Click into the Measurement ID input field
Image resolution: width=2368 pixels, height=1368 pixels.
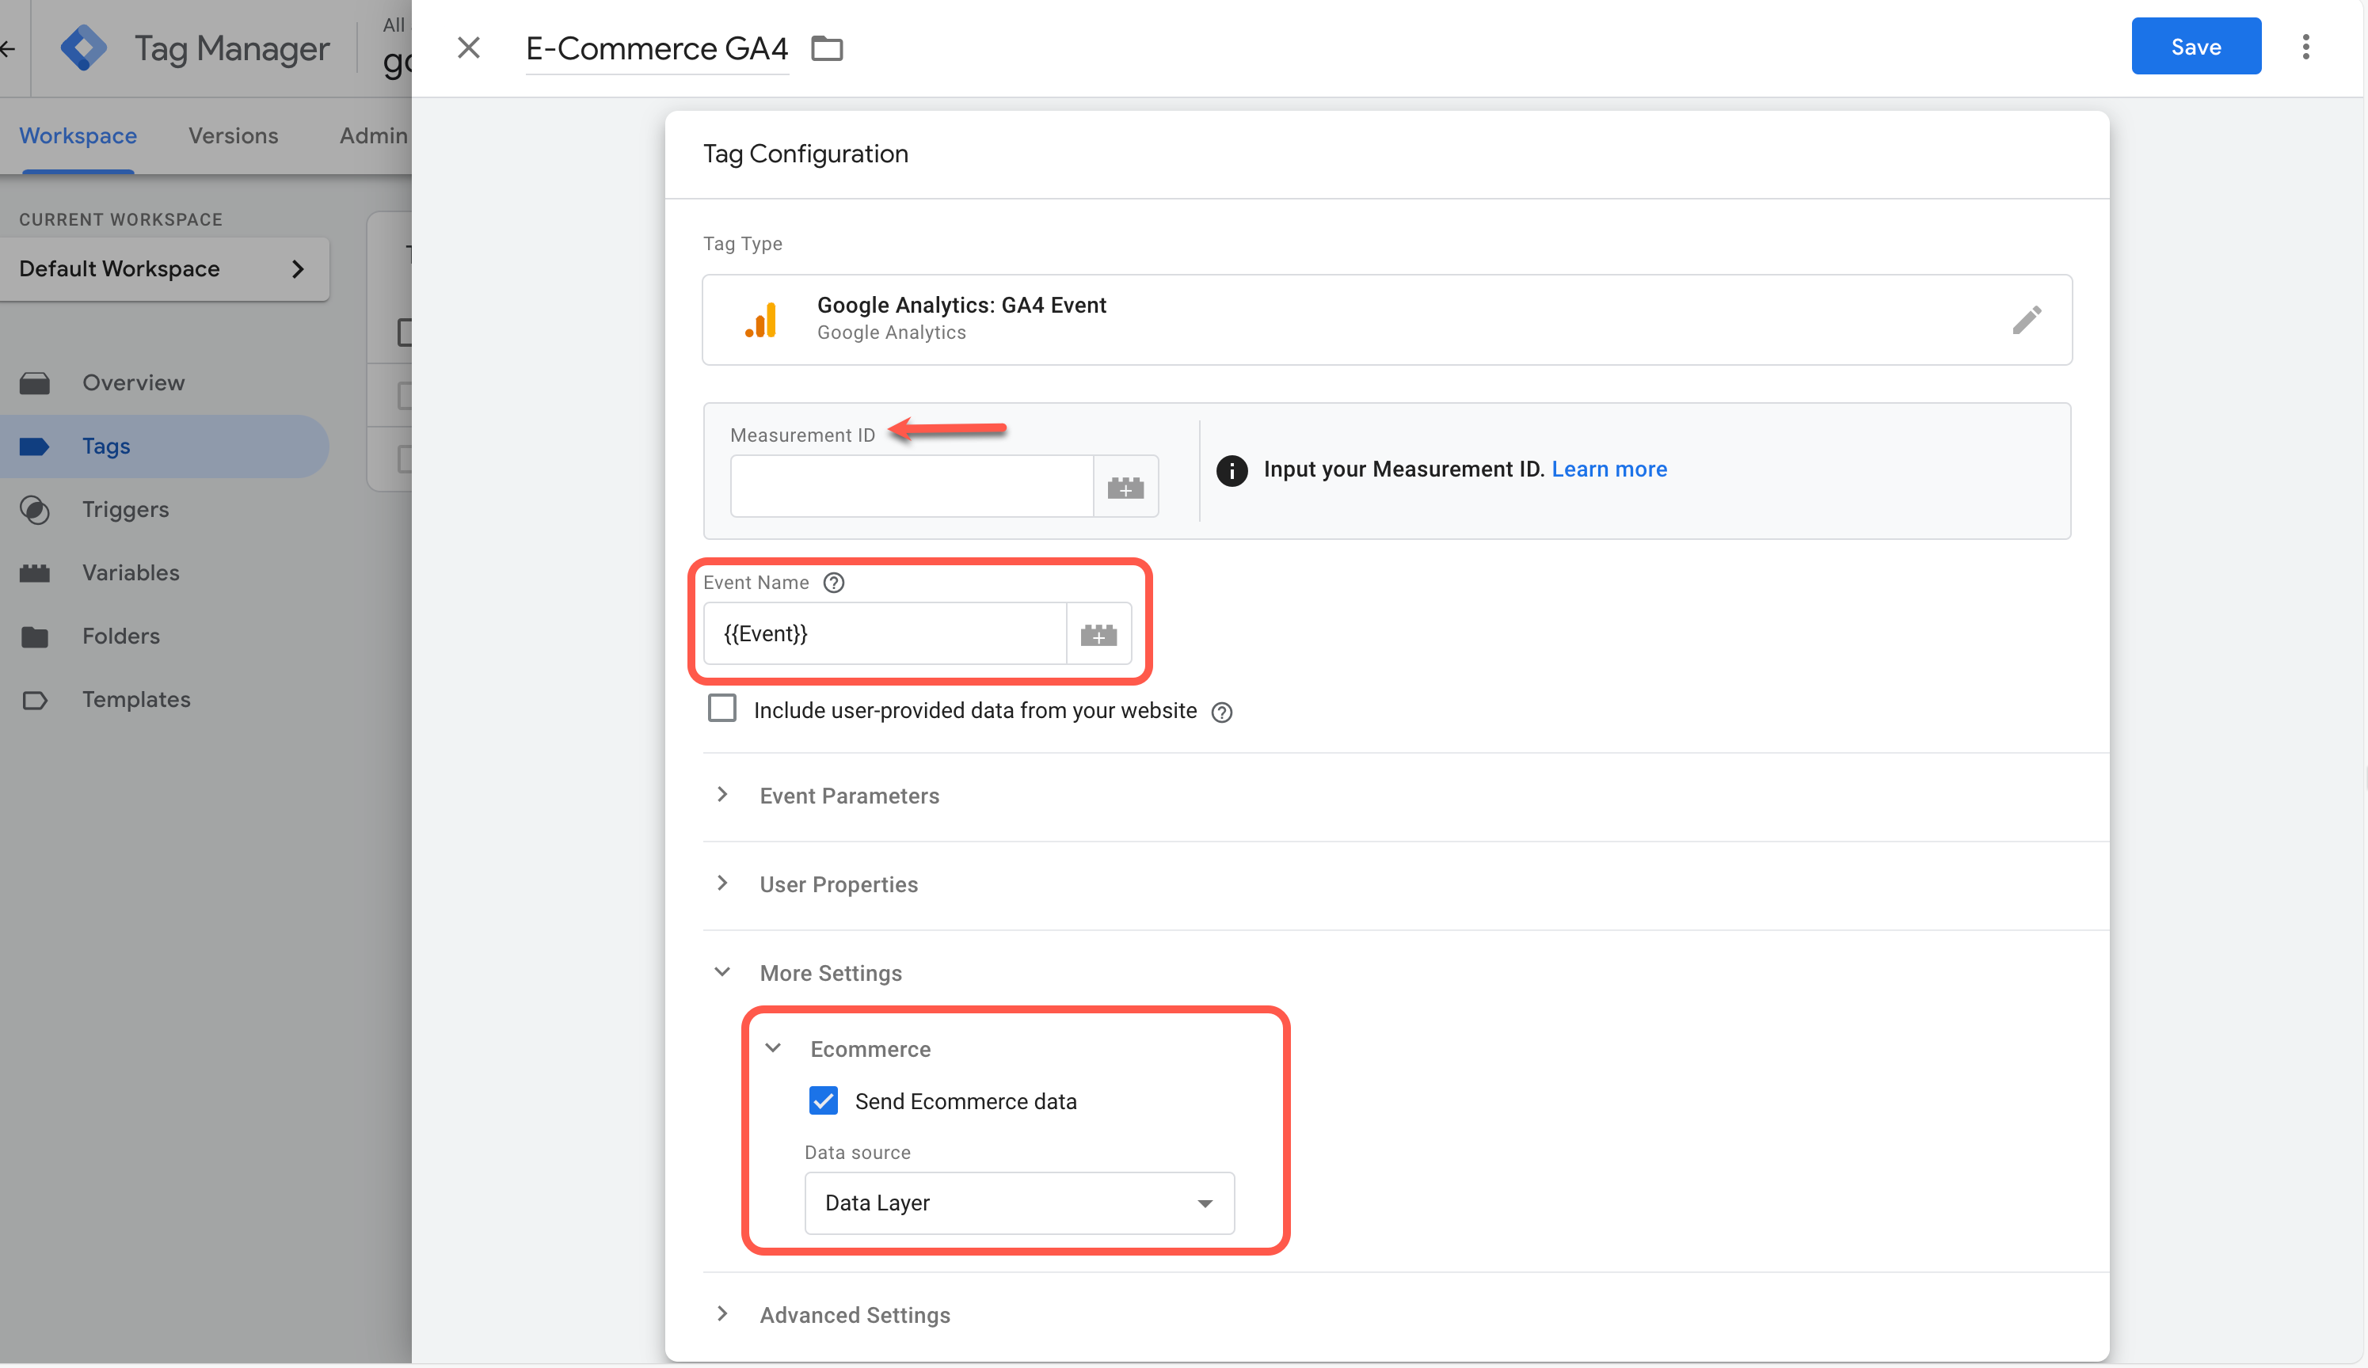[x=912, y=487]
